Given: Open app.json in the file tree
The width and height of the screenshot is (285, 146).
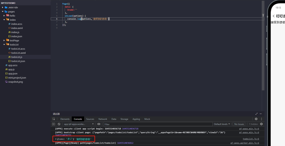Looking at the screenshot, I should (13, 74).
